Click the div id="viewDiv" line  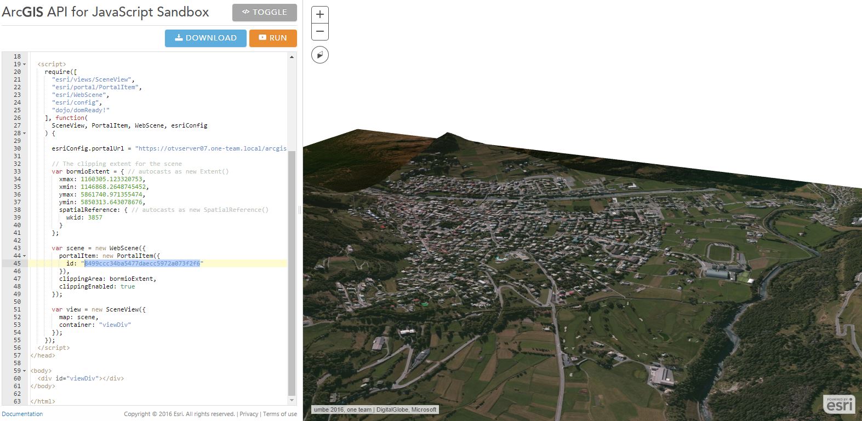point(81,378)
